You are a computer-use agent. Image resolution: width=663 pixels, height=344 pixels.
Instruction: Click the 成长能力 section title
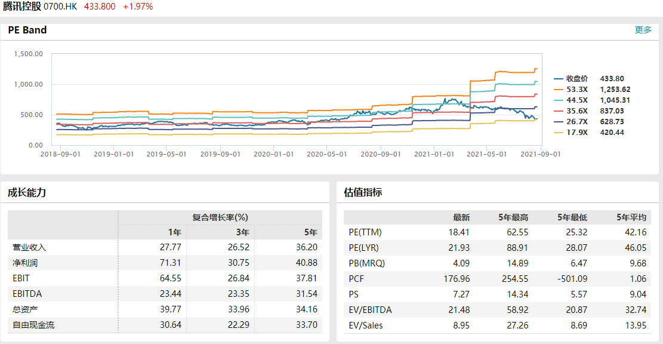[x=27, y=192]
